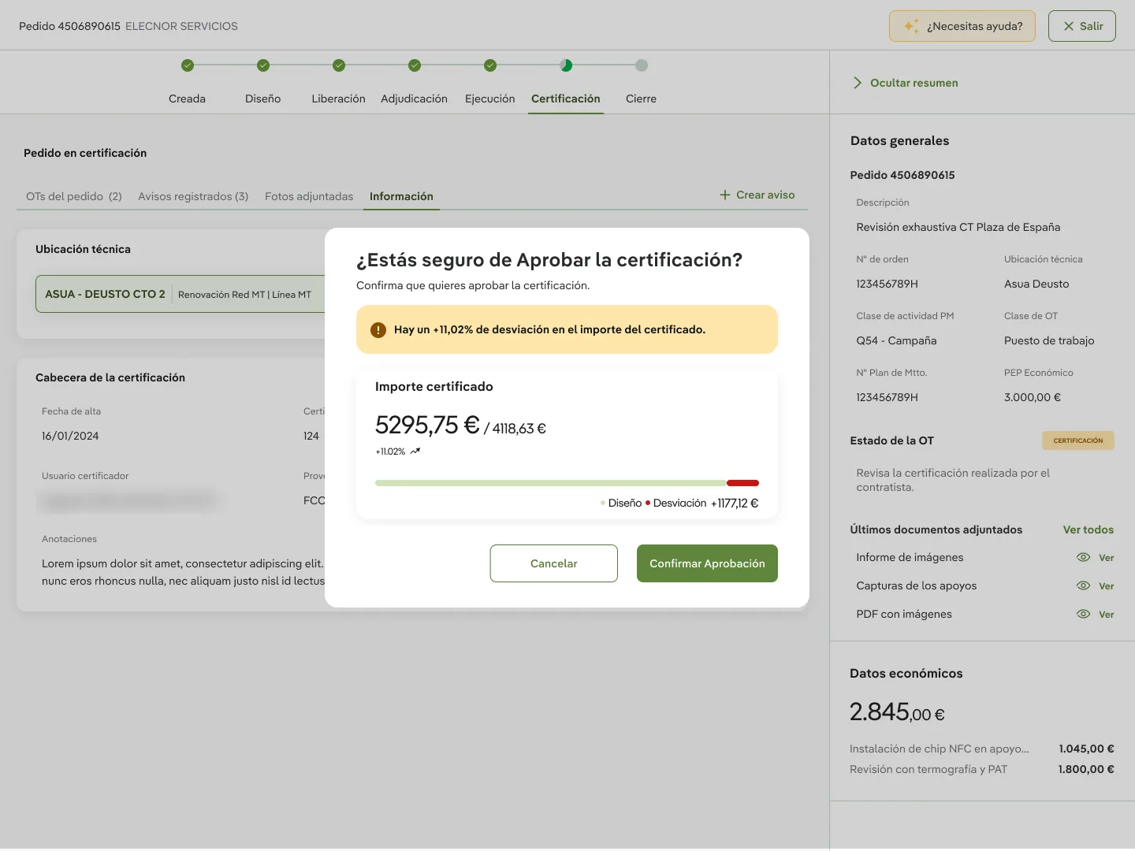Click the green Diseño portion of the bar
Screen dimensions: 1135x851
click(x=550, y=483)
